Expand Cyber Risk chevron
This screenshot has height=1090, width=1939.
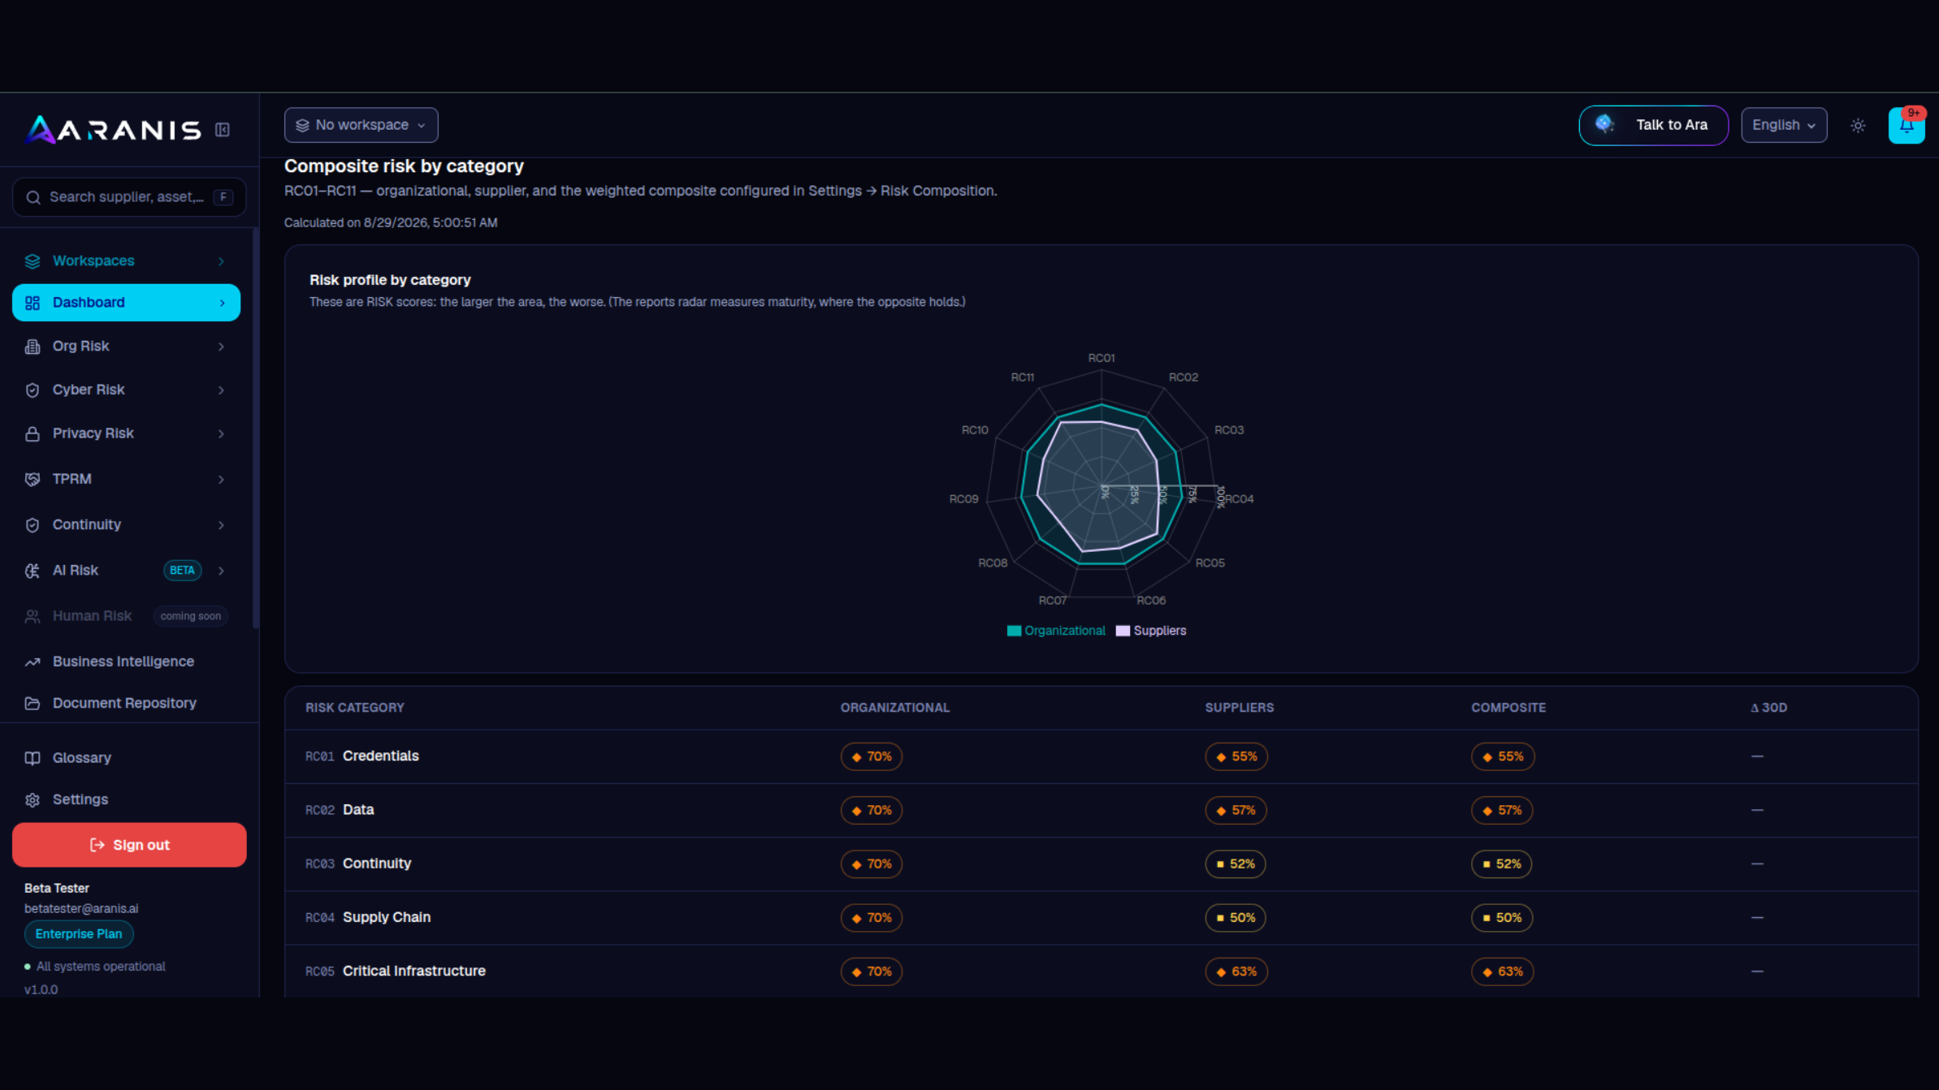point(221,390)
